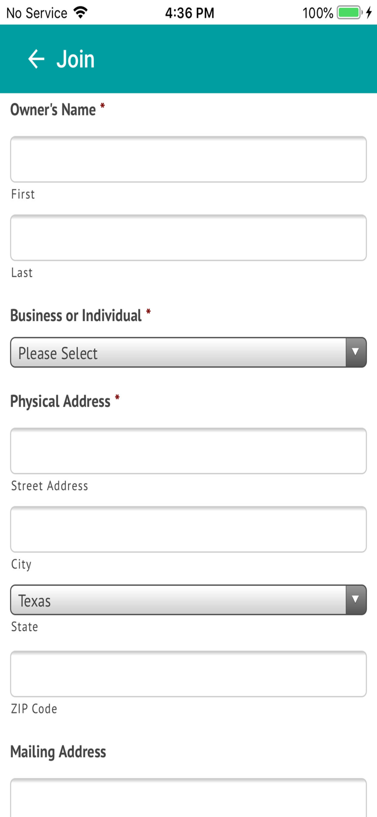
Task: Click the State dropdown arrow
Action: 355,600
